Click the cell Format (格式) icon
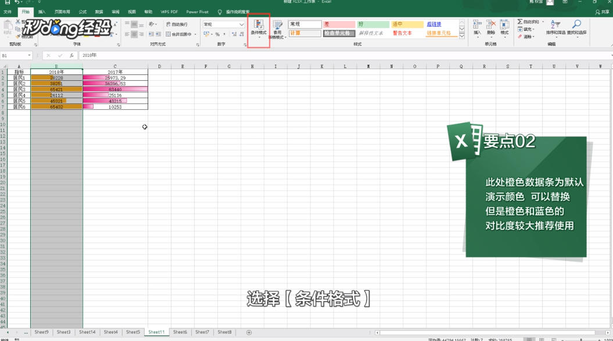 505,27
